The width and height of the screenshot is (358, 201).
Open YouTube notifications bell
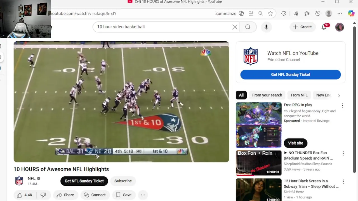[324, 27]
